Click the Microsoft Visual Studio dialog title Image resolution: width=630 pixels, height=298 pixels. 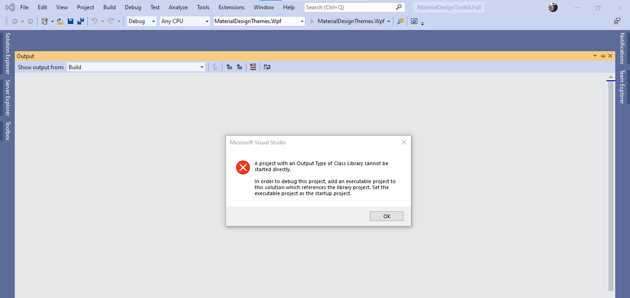tap(258, 143)
